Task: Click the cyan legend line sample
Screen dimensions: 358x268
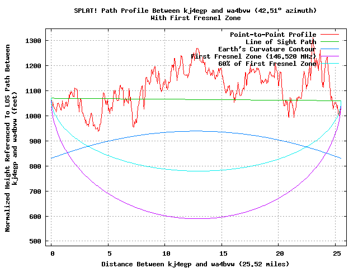Action: [x=329, y=63]
